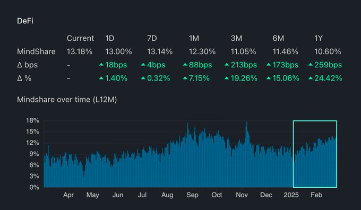Click the up arrow beside 1.40%

(101, 78)
